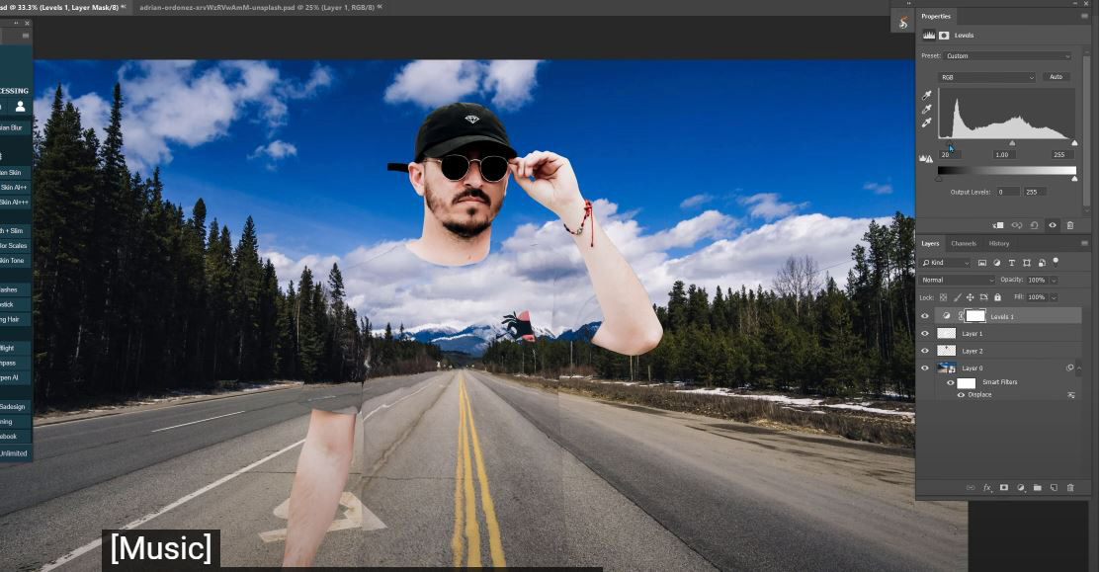This screenshot has height=572, width=1100.
Task: Hide Layer 2 visibility eye
Action: (925, 351)
